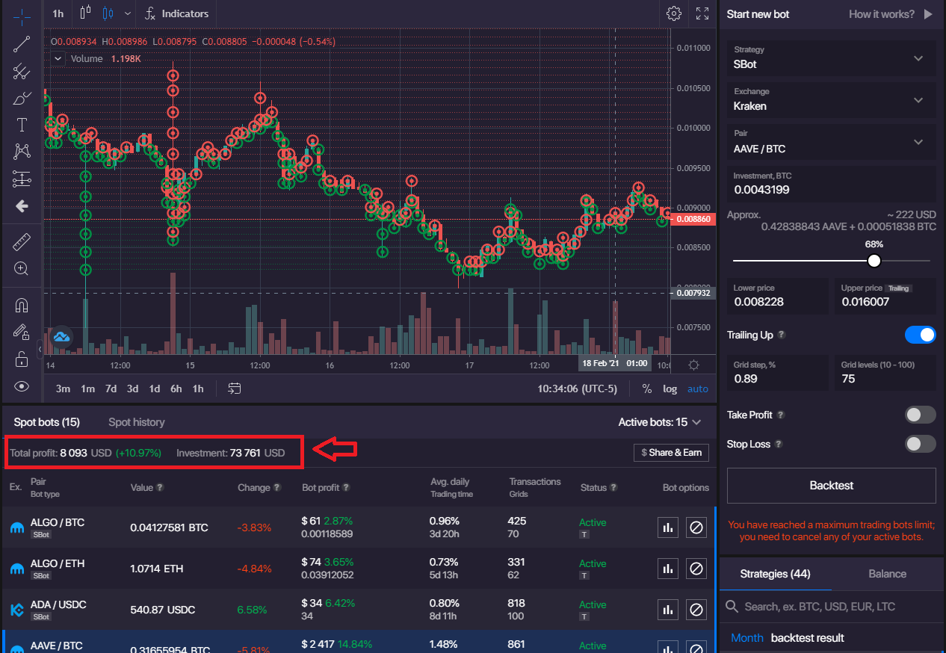946x653 pixels.
Task: Click the Share & Earn button
Action: [x=670, y=452]
